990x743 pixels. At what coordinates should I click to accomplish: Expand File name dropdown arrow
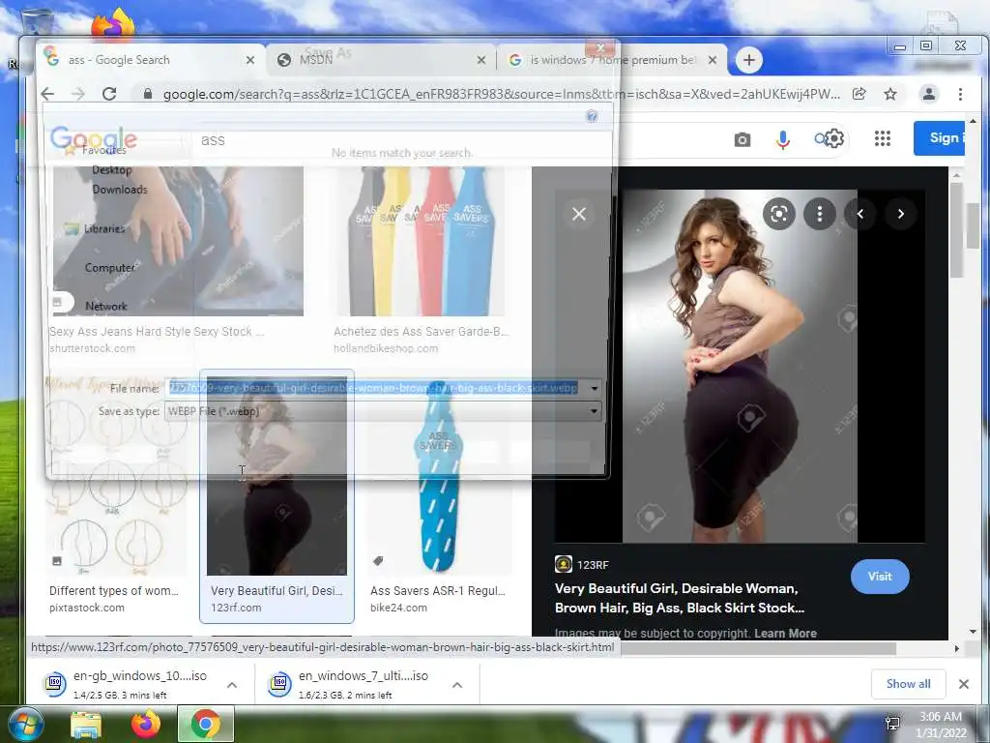pos(595,388)
